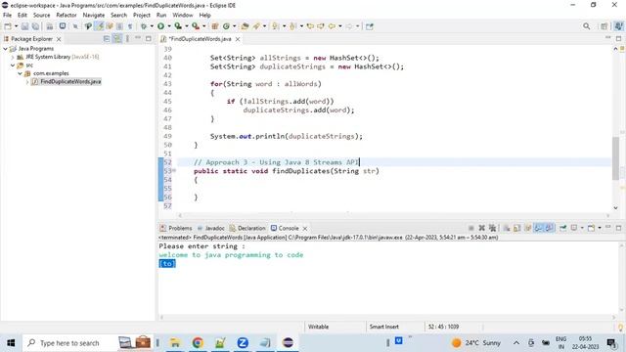Switch to the Javadoc tab
The image size is (626, 352).
click(x=211, y=228)
